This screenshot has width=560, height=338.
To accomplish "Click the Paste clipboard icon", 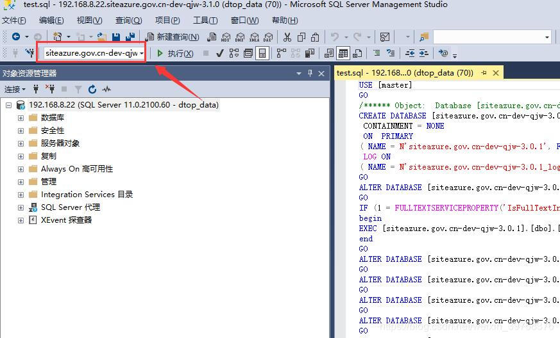I will [315, 36].
